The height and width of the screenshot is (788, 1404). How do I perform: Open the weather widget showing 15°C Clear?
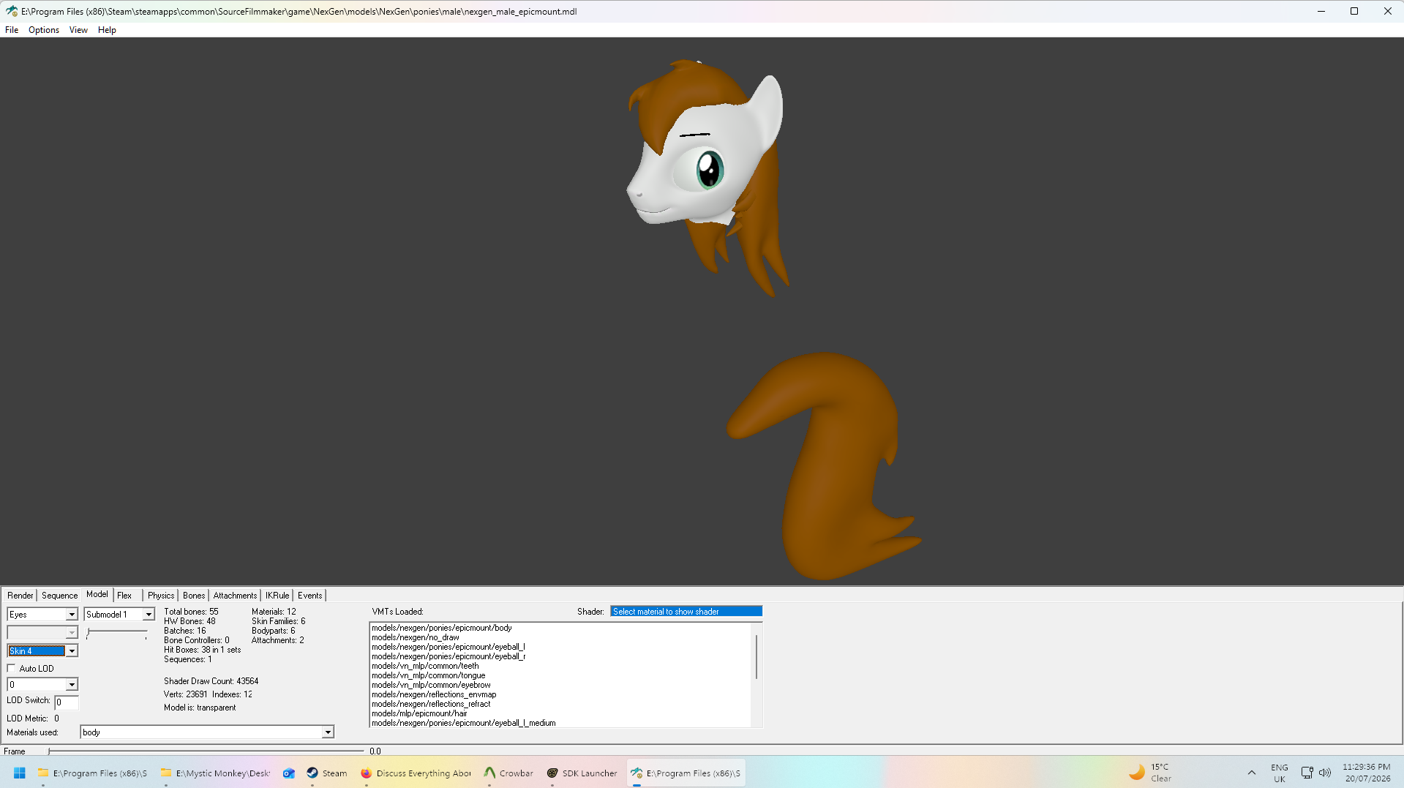[x=1150, y=773]
